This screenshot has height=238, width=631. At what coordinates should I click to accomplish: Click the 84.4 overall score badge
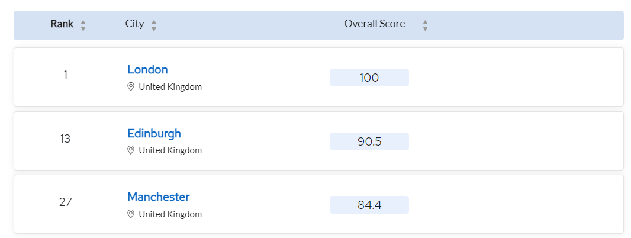(369, 205)
